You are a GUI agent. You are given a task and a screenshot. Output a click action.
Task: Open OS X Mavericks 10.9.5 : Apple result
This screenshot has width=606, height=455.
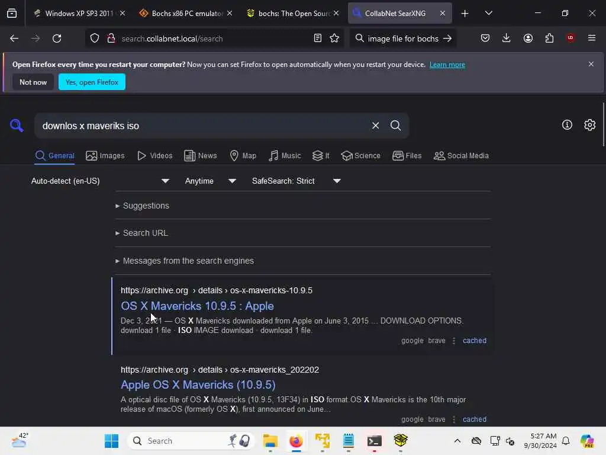pyautogui.click(x=197, y=306)
